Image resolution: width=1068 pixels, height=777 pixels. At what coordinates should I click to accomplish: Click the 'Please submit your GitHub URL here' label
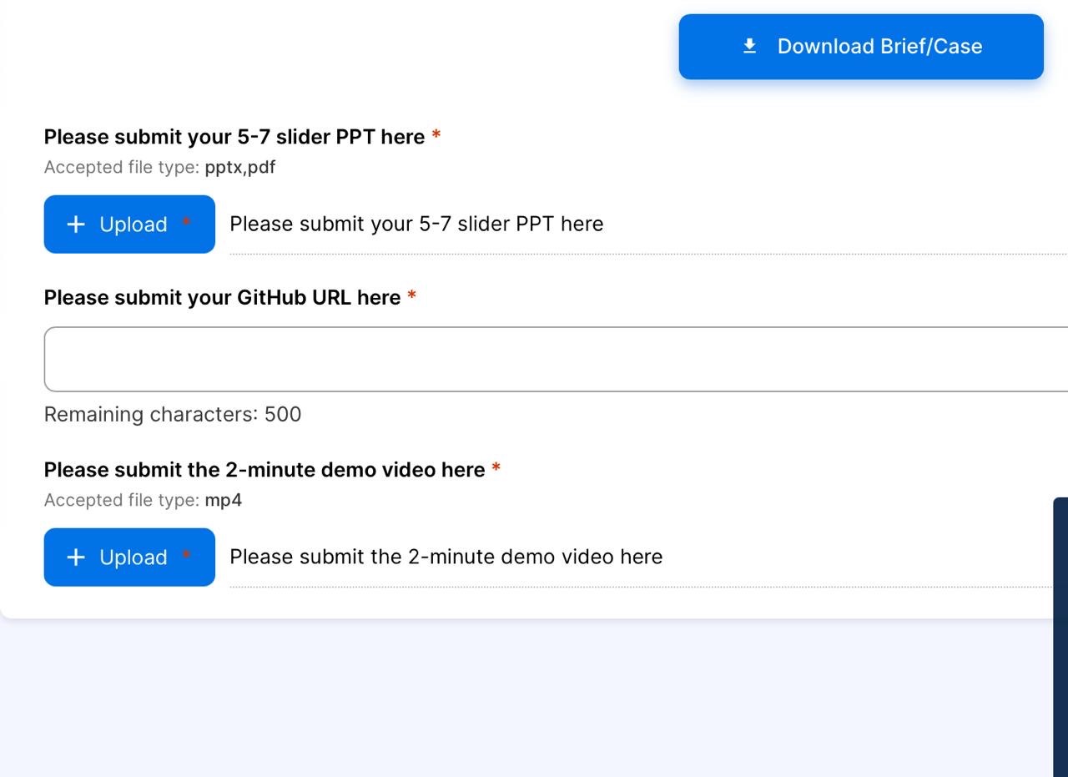(222, 298)
